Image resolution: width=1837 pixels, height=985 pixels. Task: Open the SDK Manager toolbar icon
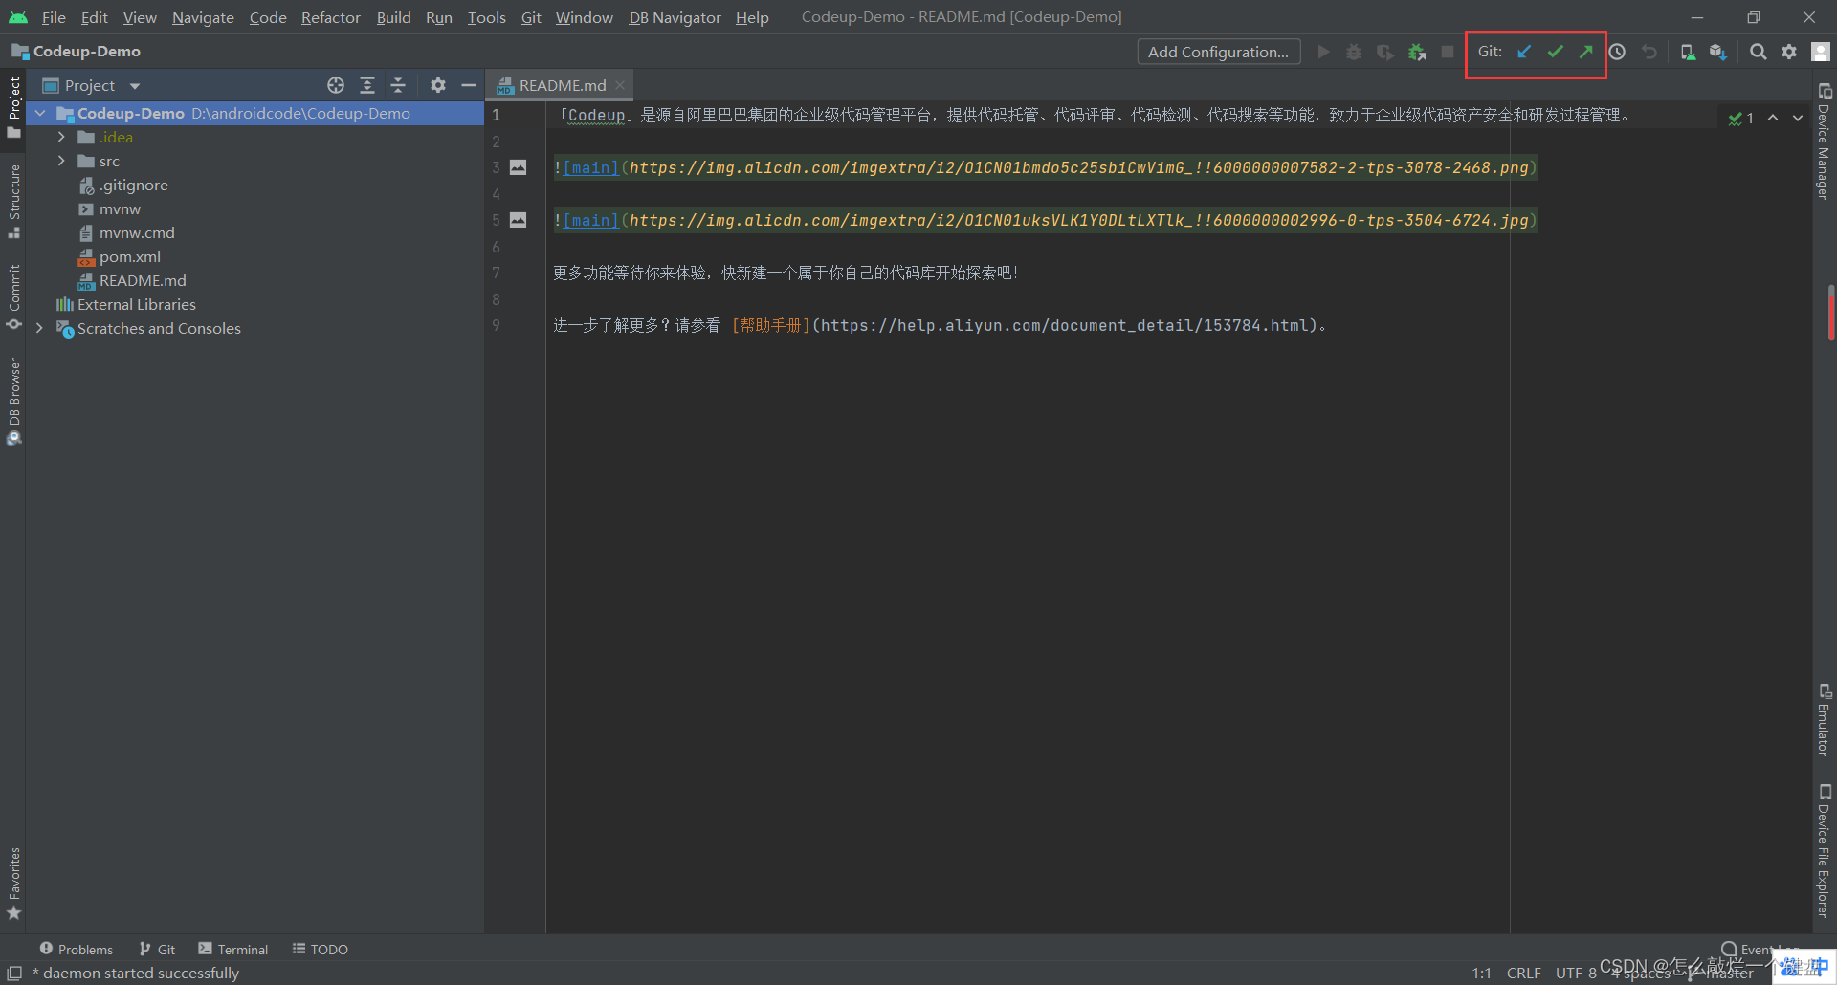coord(1718,52)
